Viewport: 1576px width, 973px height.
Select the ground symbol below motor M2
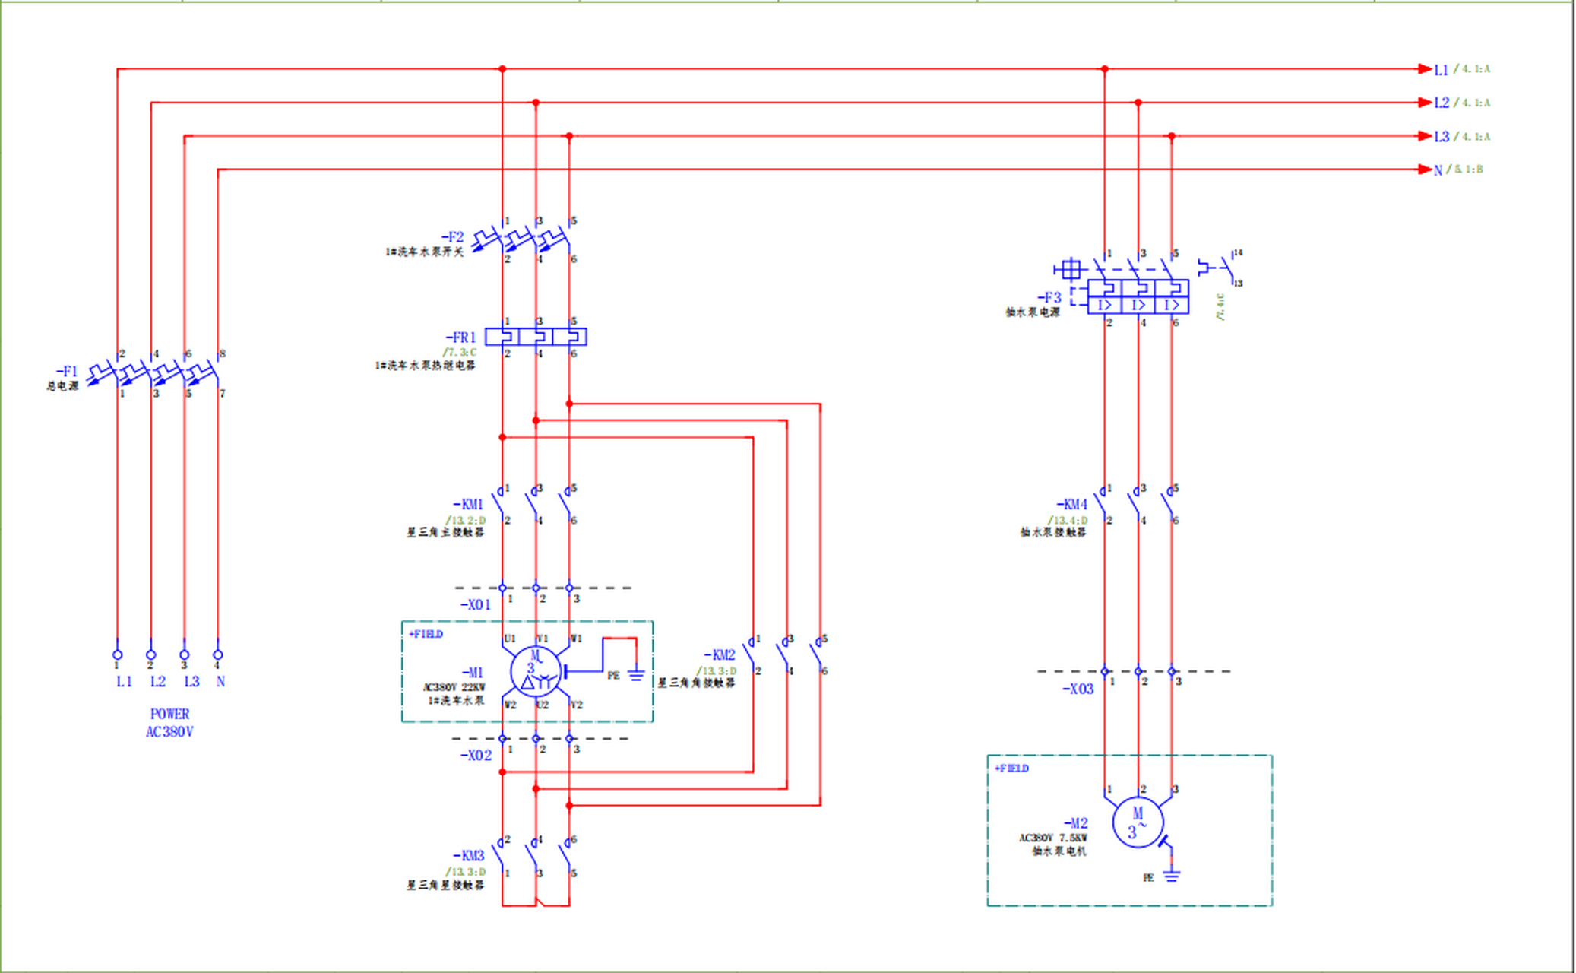pos(1172,875)
